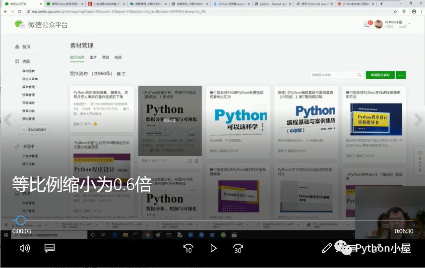425x268 pixels.
Task: Switch to card grid view
Action: pyautogui.click(x=119, y=74)
